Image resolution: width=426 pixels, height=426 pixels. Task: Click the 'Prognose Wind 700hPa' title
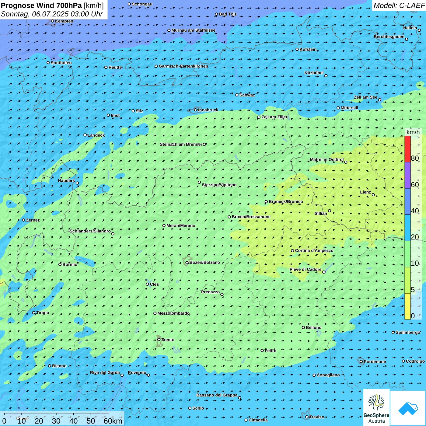tap(42, 5)
